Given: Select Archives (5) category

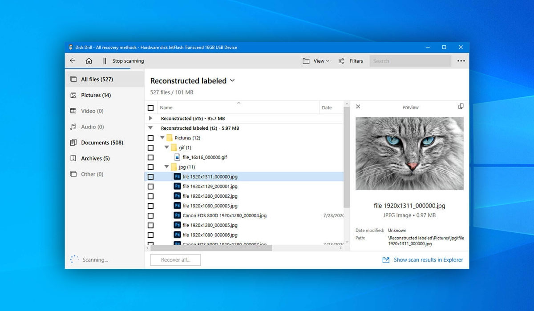Looking at the screenshot, I should point(105,158).
